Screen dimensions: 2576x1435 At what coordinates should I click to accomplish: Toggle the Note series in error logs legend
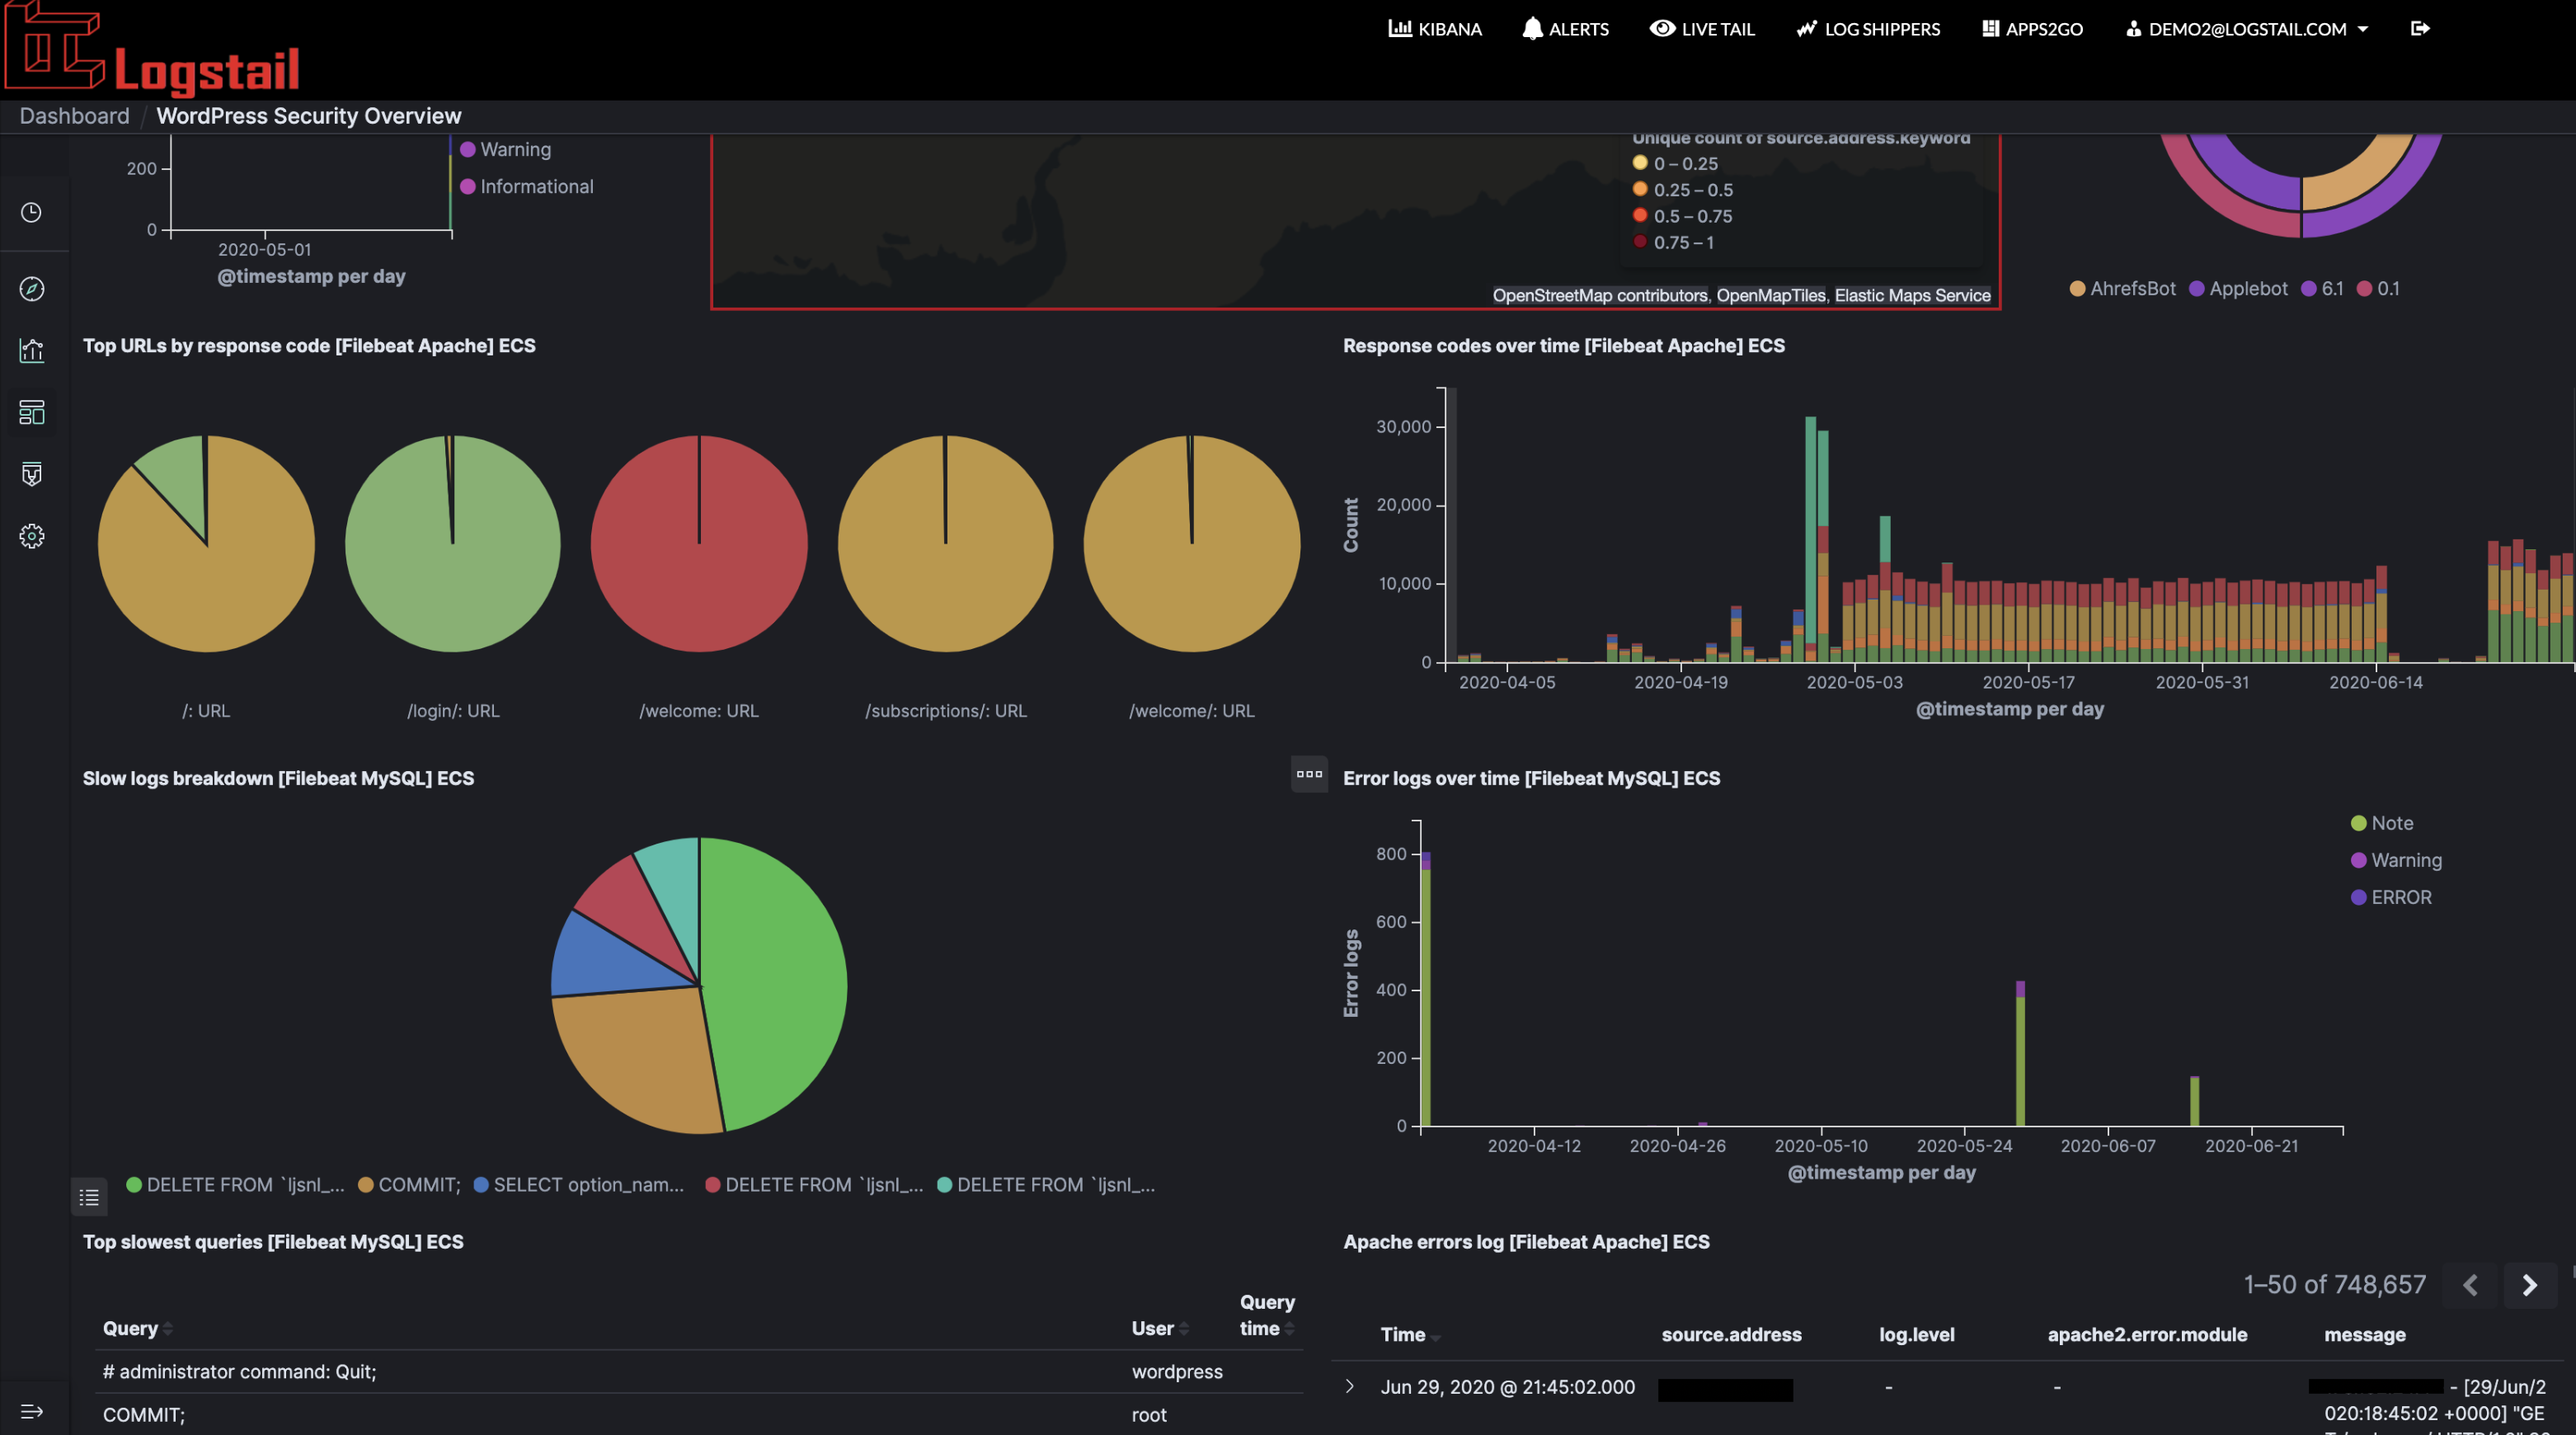pos(2392,823)
